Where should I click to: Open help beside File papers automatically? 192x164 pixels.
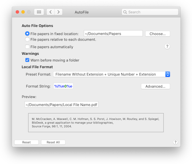167,46
